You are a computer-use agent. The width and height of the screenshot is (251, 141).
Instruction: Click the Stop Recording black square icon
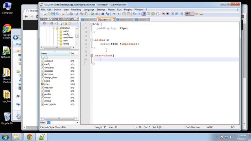click(x=167, y=14)
